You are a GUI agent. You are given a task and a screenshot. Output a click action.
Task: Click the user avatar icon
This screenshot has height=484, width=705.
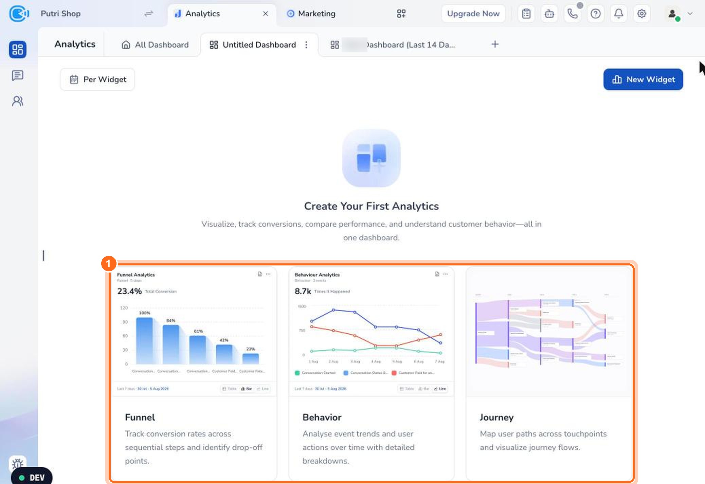coord(672,14)
